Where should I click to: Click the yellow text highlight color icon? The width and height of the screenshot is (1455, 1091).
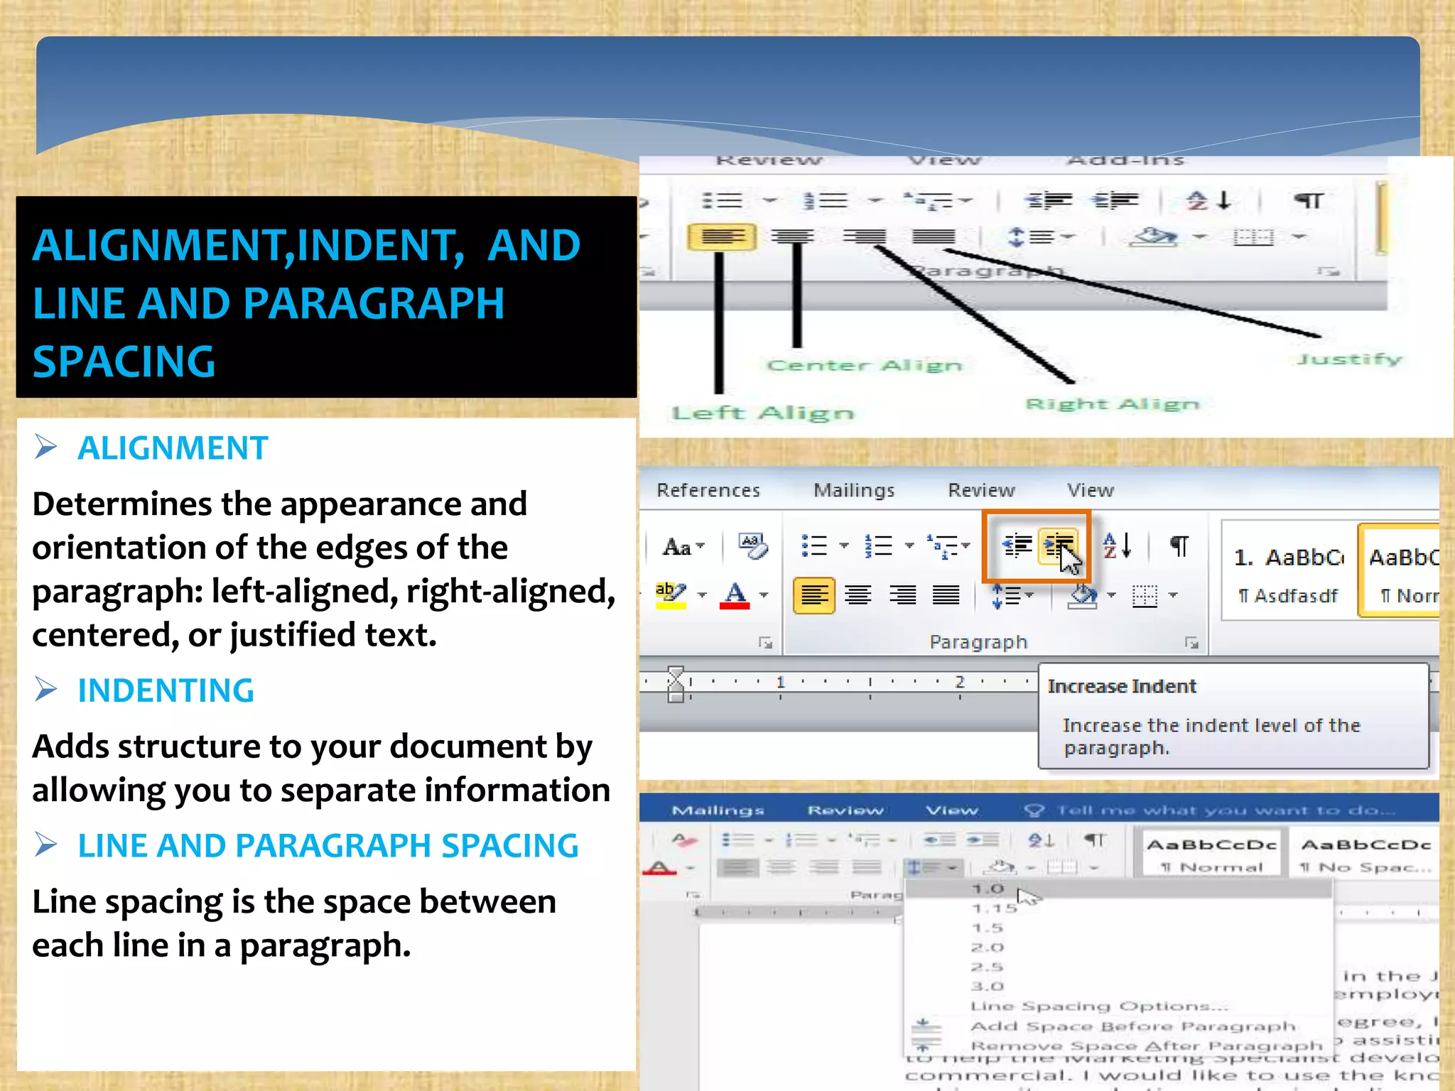(671, 595)
